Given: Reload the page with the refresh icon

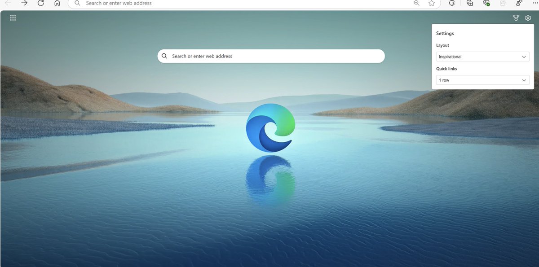Looking at the screenshot, I should tap(41, 3).
